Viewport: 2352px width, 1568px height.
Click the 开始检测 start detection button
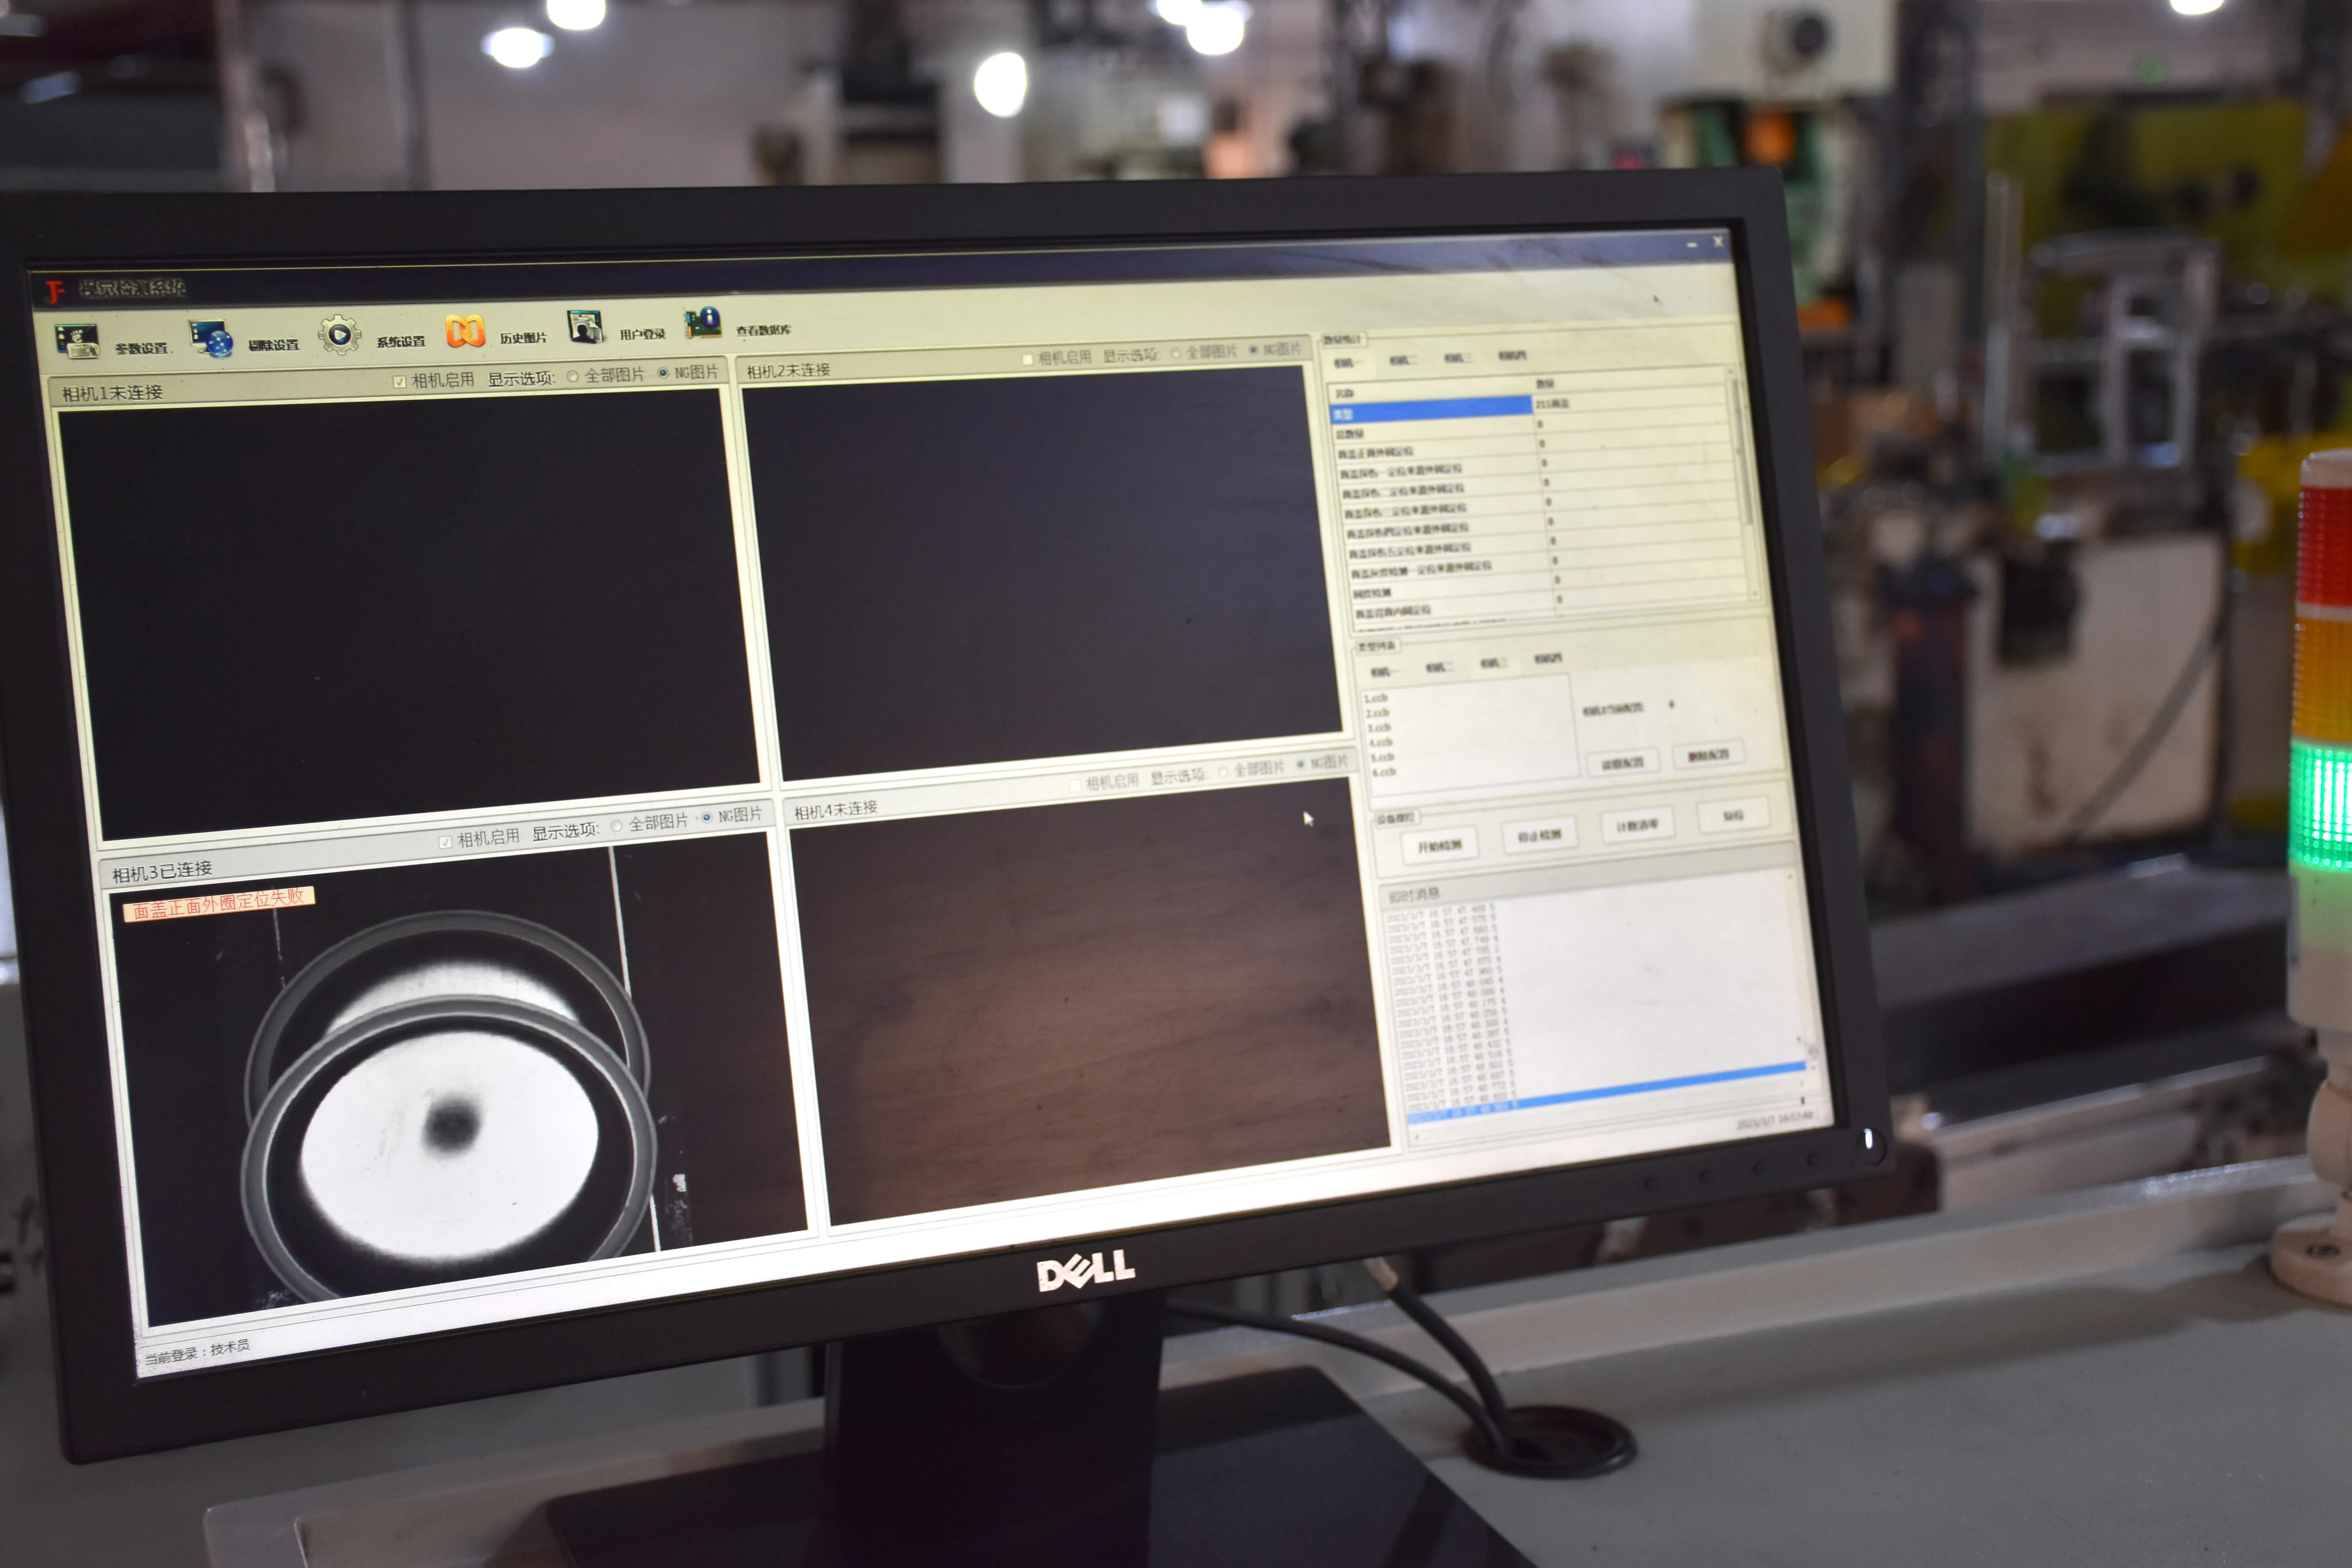click(1439, 846)
